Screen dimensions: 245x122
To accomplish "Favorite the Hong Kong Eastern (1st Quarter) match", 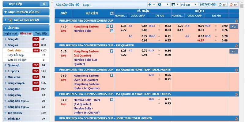I will (111, 51).
